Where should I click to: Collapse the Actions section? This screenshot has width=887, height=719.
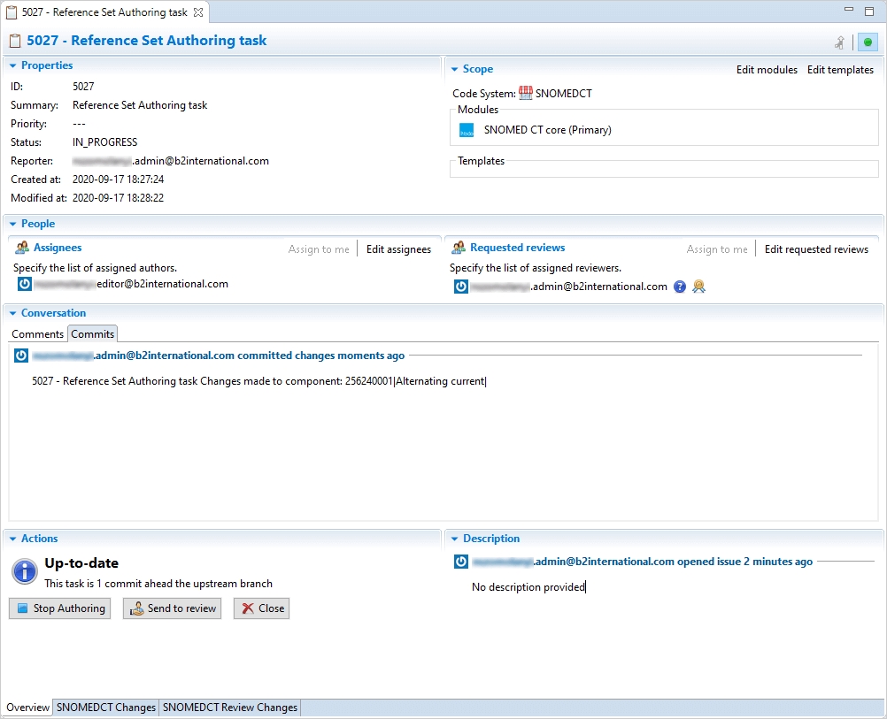tap(12, 539)
